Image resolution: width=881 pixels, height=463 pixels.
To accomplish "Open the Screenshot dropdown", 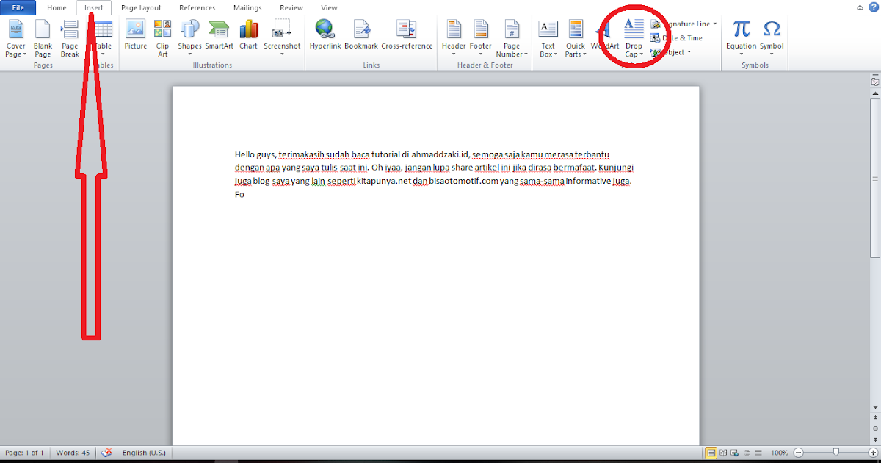I will pyautogui.click(x=282, y=39).
